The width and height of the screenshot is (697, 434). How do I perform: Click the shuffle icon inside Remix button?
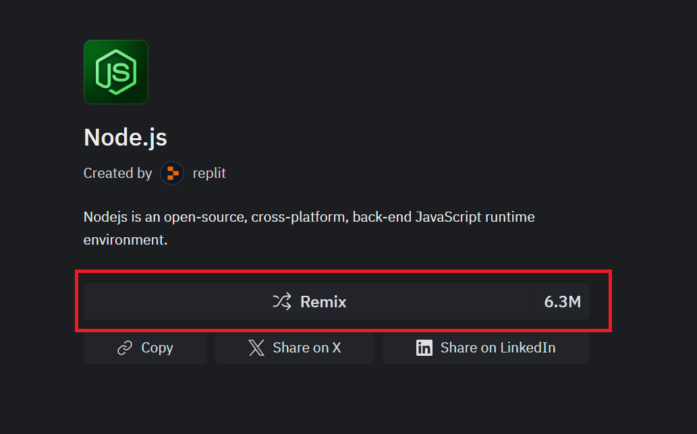click(x=281, y=302)
